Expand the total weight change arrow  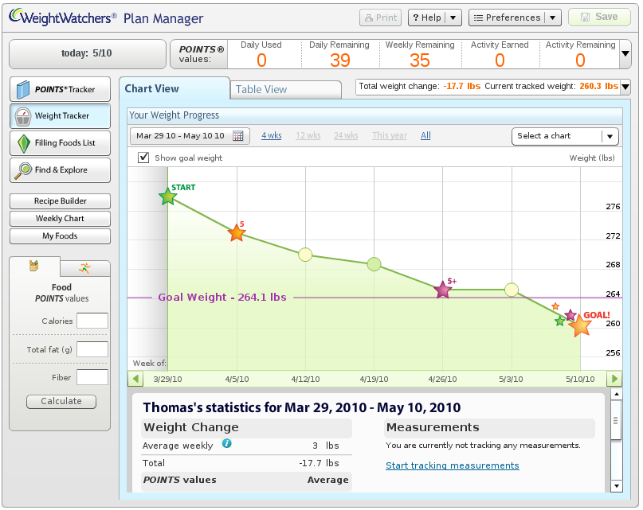[625, 87]
